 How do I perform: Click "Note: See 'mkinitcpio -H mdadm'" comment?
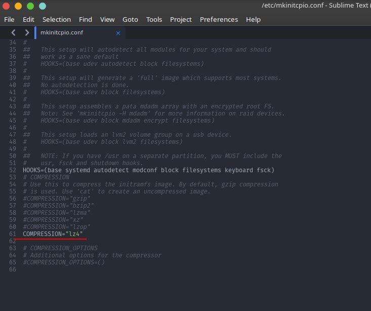point(154,113)
